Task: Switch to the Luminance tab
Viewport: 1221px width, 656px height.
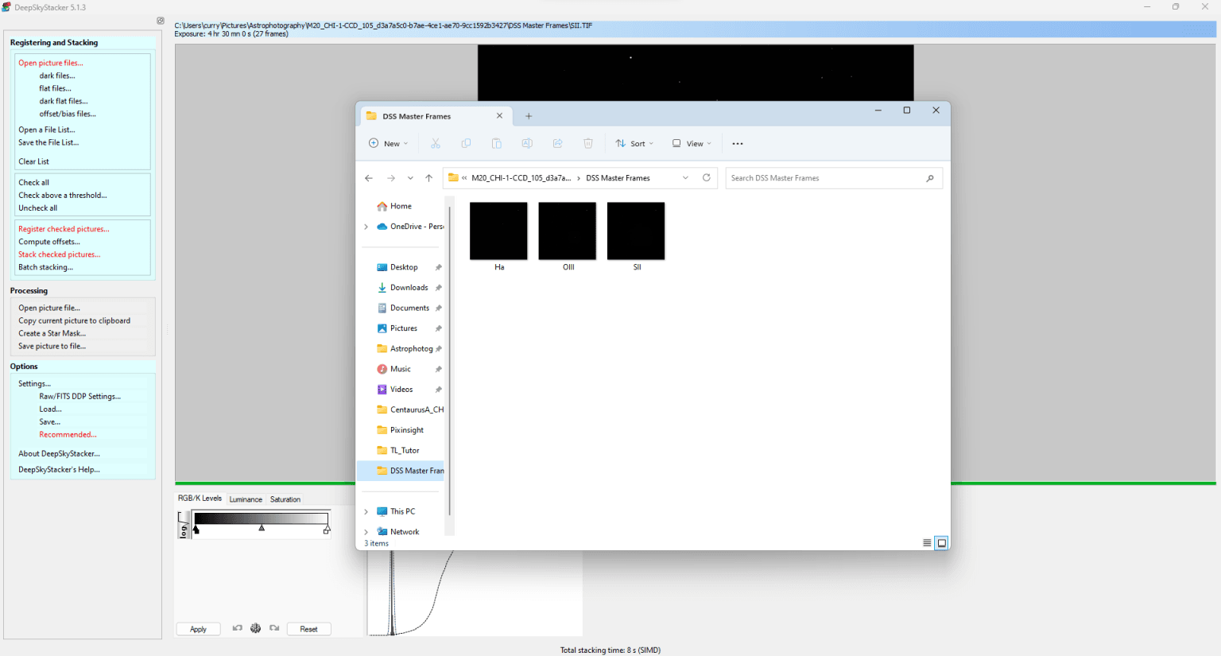Action: [246, 499]
